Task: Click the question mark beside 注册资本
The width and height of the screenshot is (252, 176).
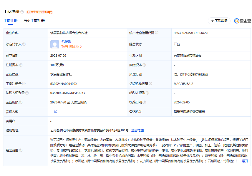Action: (x=21, y=65)
